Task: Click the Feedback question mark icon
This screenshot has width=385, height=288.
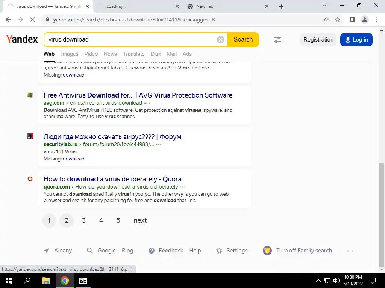Action: [152, 250]
